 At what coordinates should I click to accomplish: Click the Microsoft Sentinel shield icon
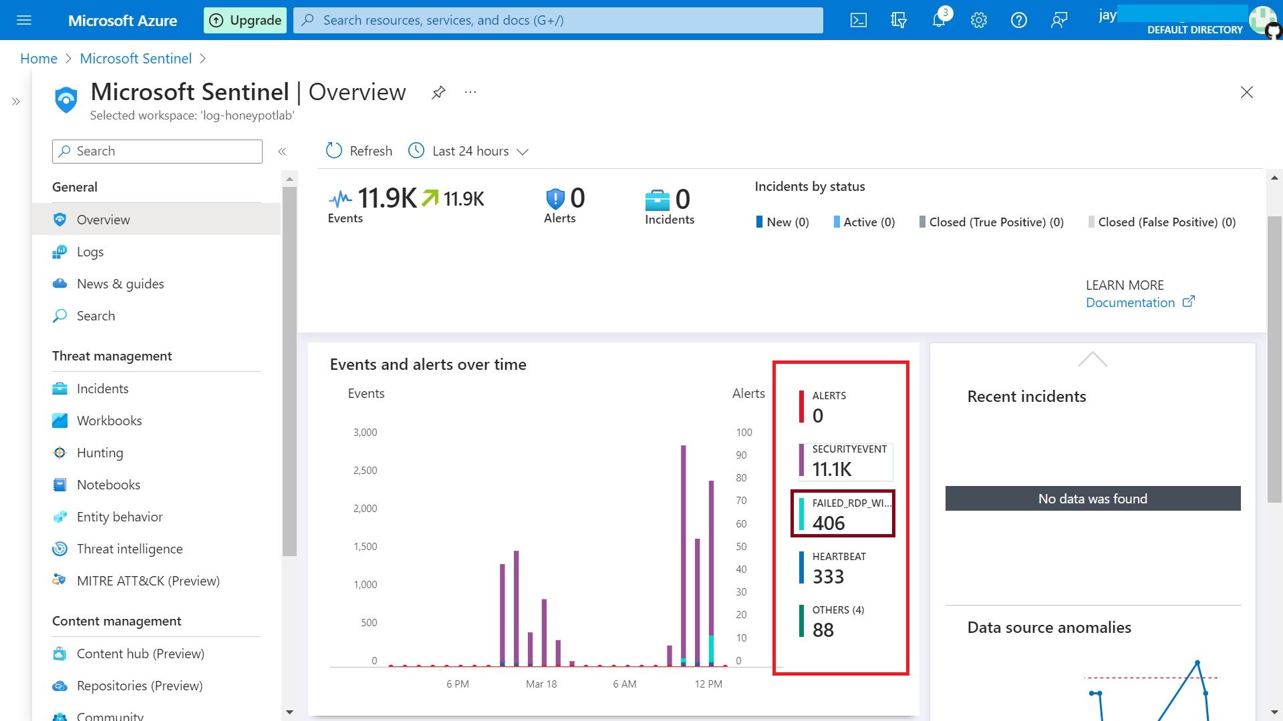[66, 99]
